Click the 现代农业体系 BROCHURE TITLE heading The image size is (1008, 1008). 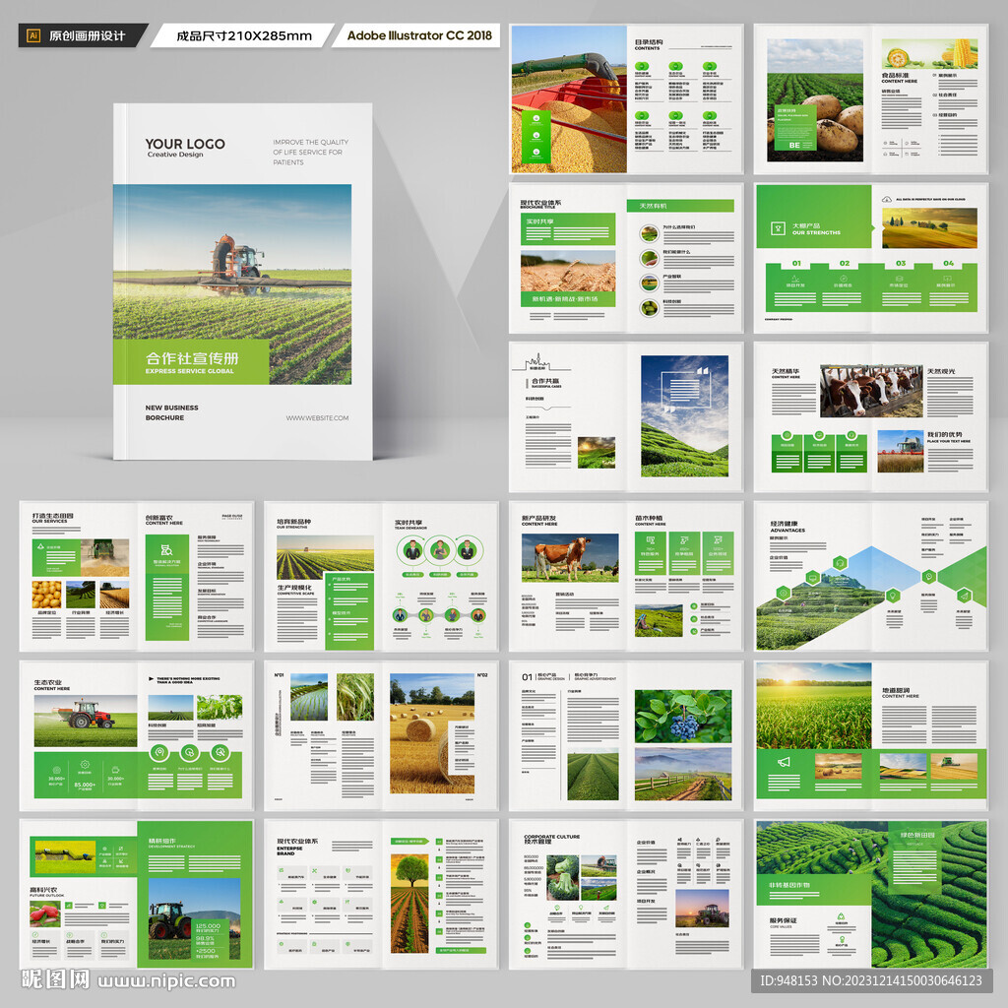coord(540,205)
